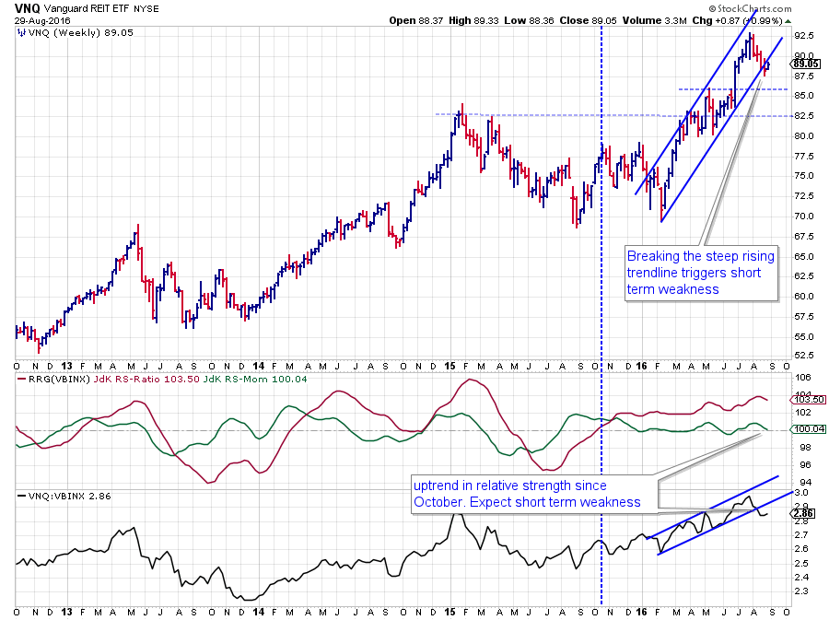Screen dimensions: 829x620
Task: Click the RRG(VBINX) indicator legend label
Action: coord(59,379)
